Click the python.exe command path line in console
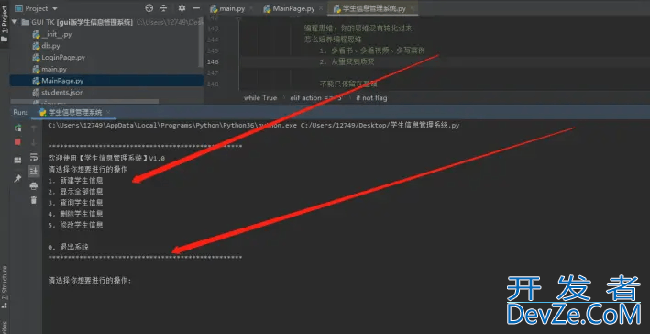 pyautogui.click(x=254, y=125)
